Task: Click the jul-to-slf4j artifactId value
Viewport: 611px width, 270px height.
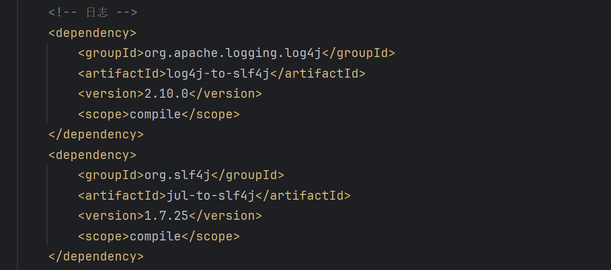Action: [211, 195]
